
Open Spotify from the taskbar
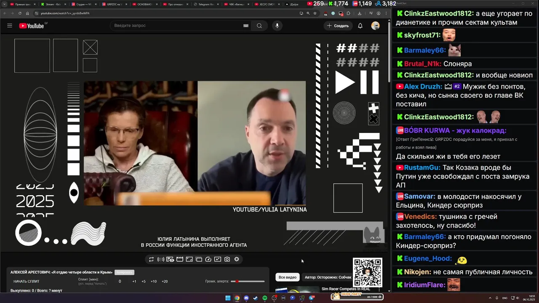[x=265, y=298]
